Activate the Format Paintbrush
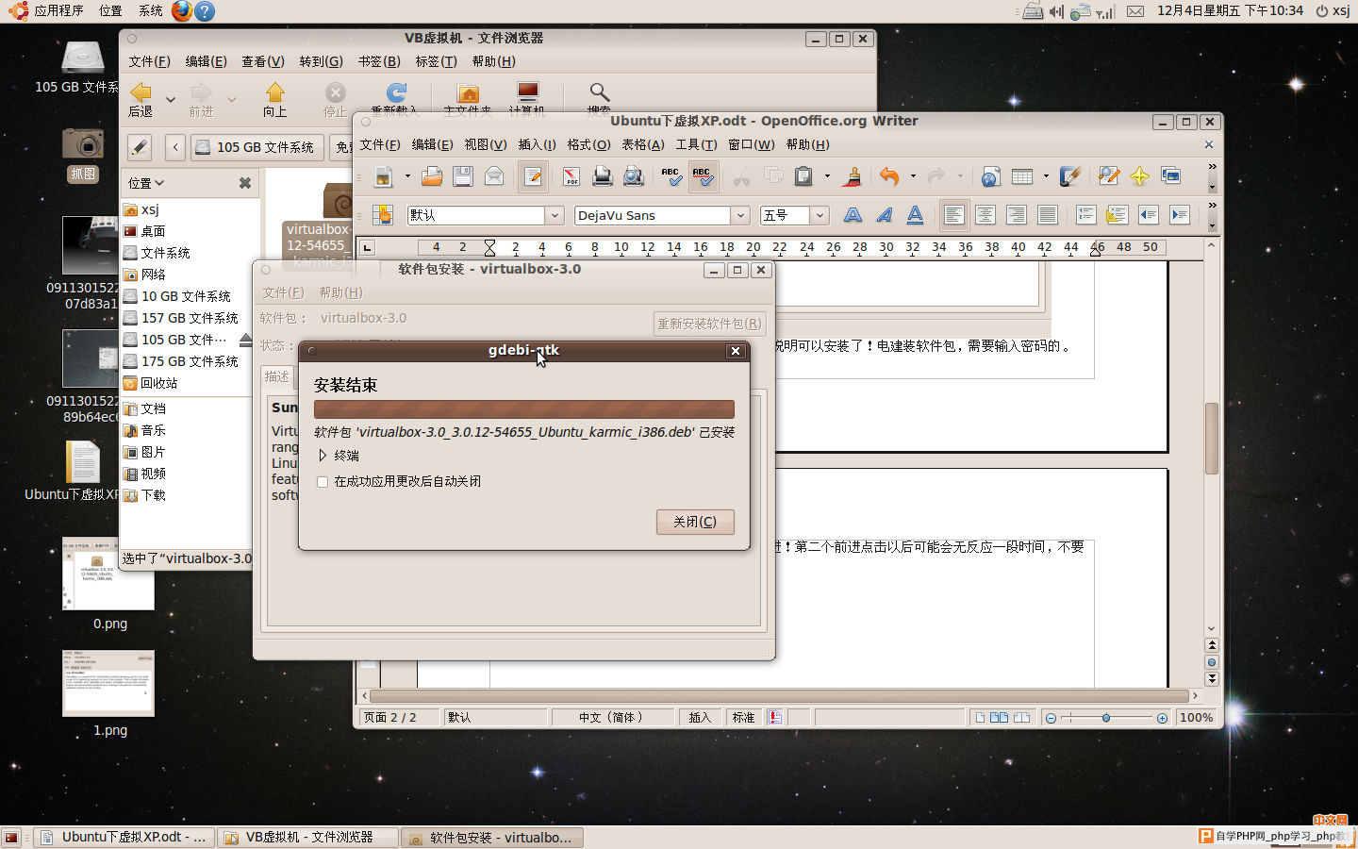This screenshot has width=1358, height=849. click(x=853, y=176)
